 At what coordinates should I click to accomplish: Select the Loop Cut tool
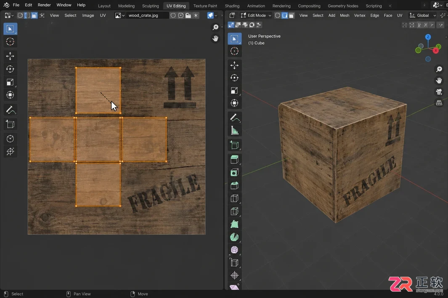[x=235, y=199]
